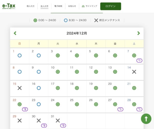Click the date number 13
This screenshot has height=129, width=154.
coord(110,67)
